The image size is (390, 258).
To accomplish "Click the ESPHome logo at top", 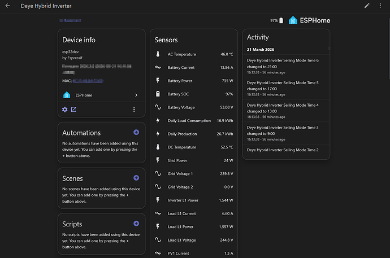I will 309,20.
